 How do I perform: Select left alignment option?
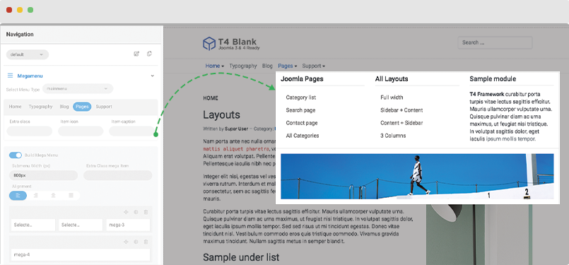point(18,195)
